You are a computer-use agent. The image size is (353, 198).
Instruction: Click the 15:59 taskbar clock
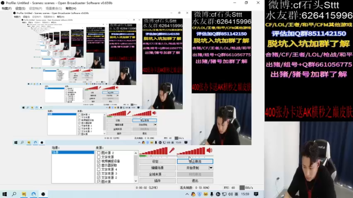coord(245,194)
